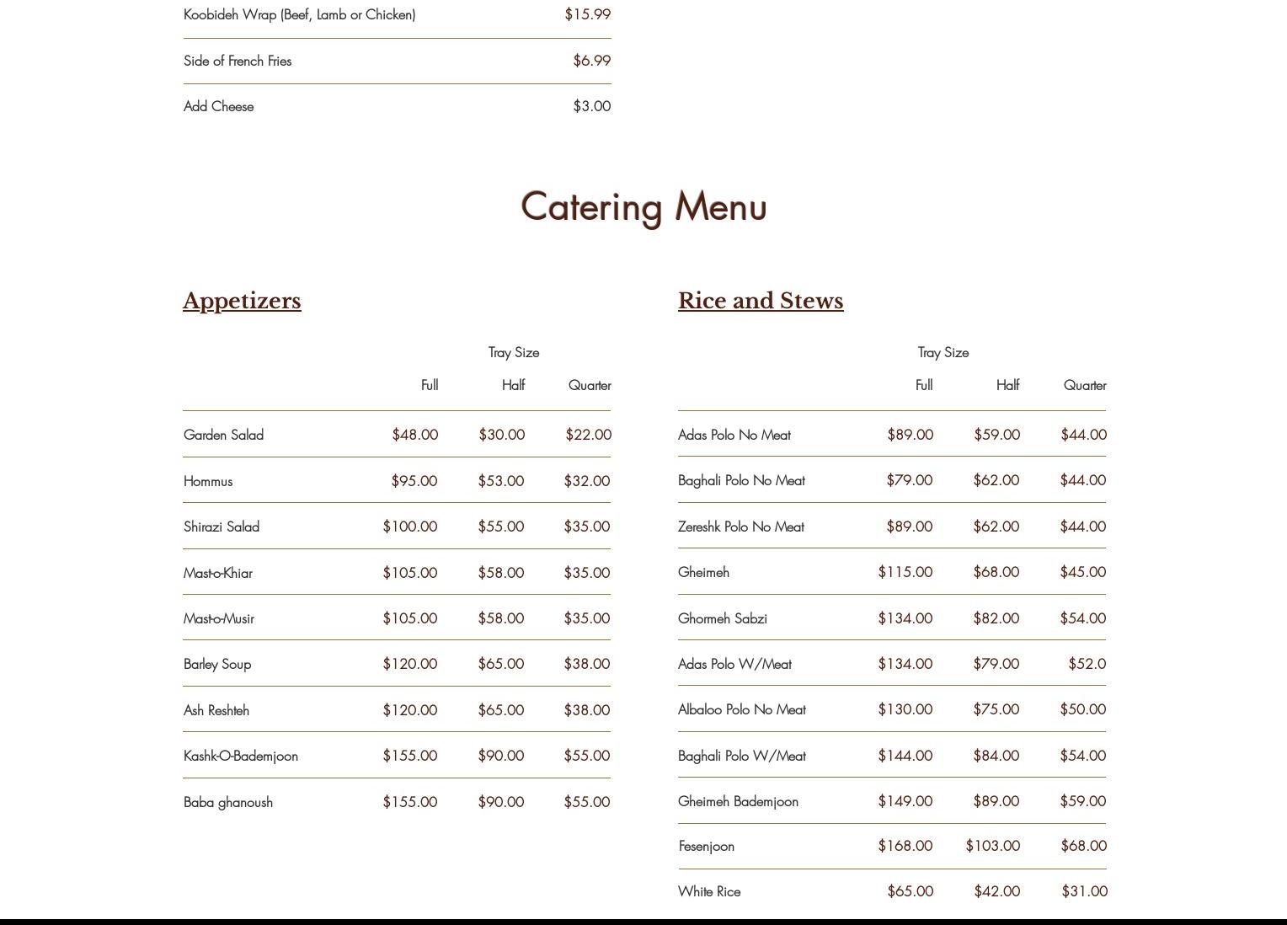Click Gheimeh full tray price $115.00

[905, 572]
